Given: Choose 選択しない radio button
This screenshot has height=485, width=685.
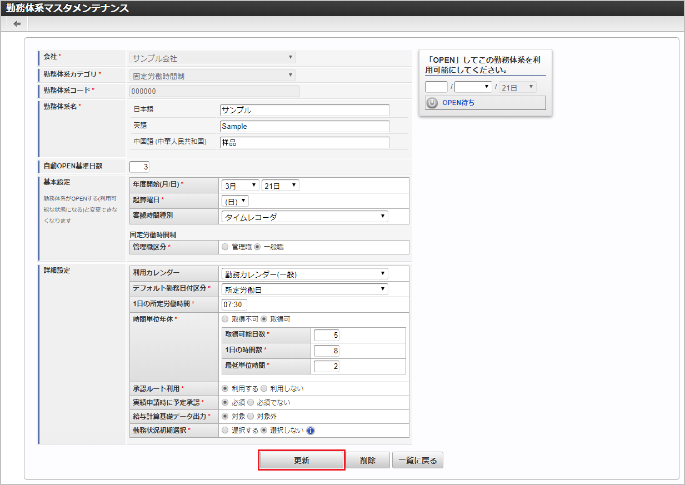Looking at the screenshot, I should click(264, 431).
